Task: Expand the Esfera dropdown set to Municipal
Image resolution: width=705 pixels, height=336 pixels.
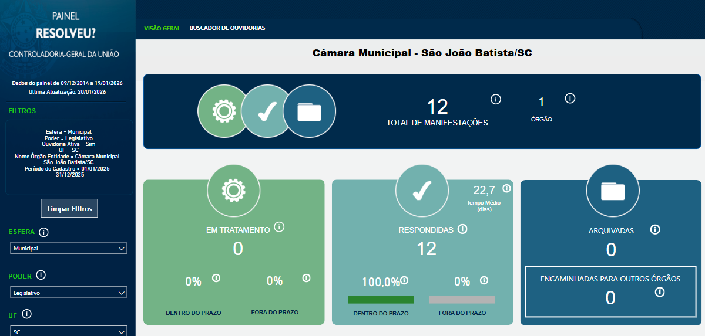Action: click(x=69, y=249)
